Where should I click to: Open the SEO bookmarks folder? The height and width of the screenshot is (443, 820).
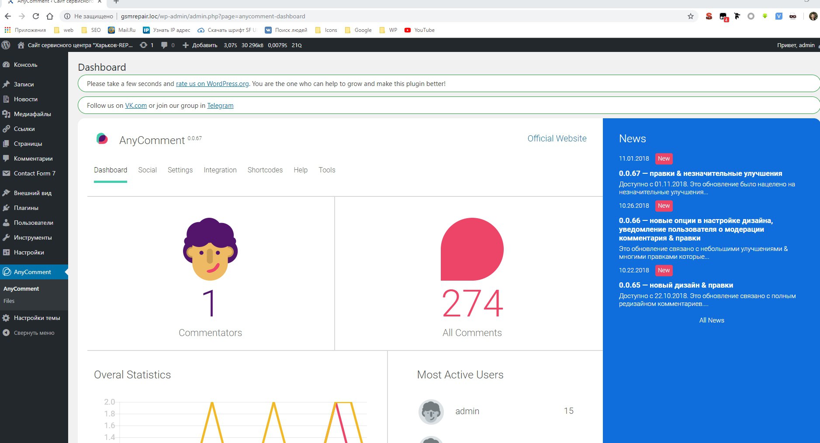pos(91,30)
